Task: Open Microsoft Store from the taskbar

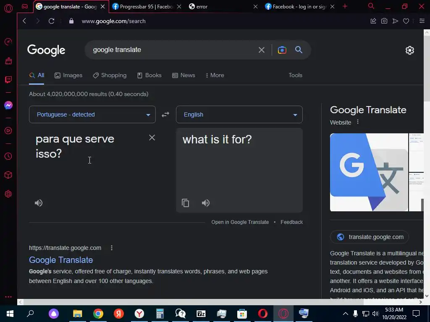Action: pyautogui.click(x=242, y=314)
